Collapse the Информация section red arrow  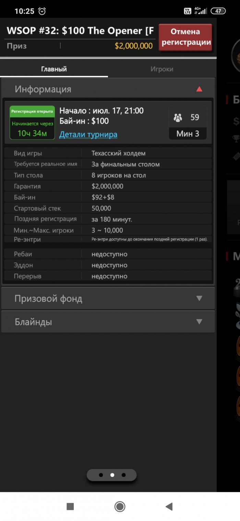tap(199, 89)
